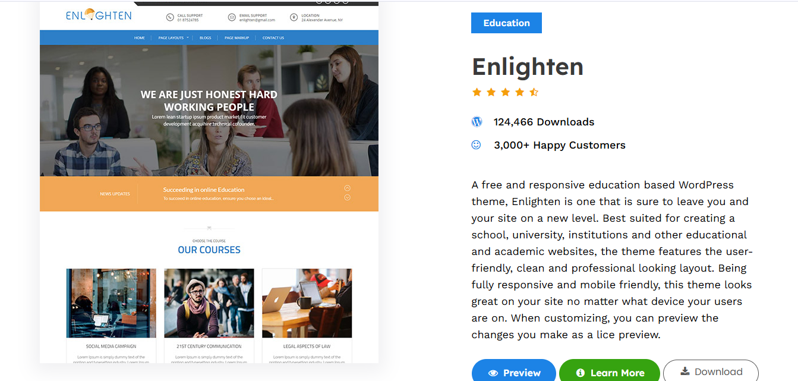Click the half-filled fifth rating star
The height and width of the screenshot is (381, 798).
[x=534, y=92]
